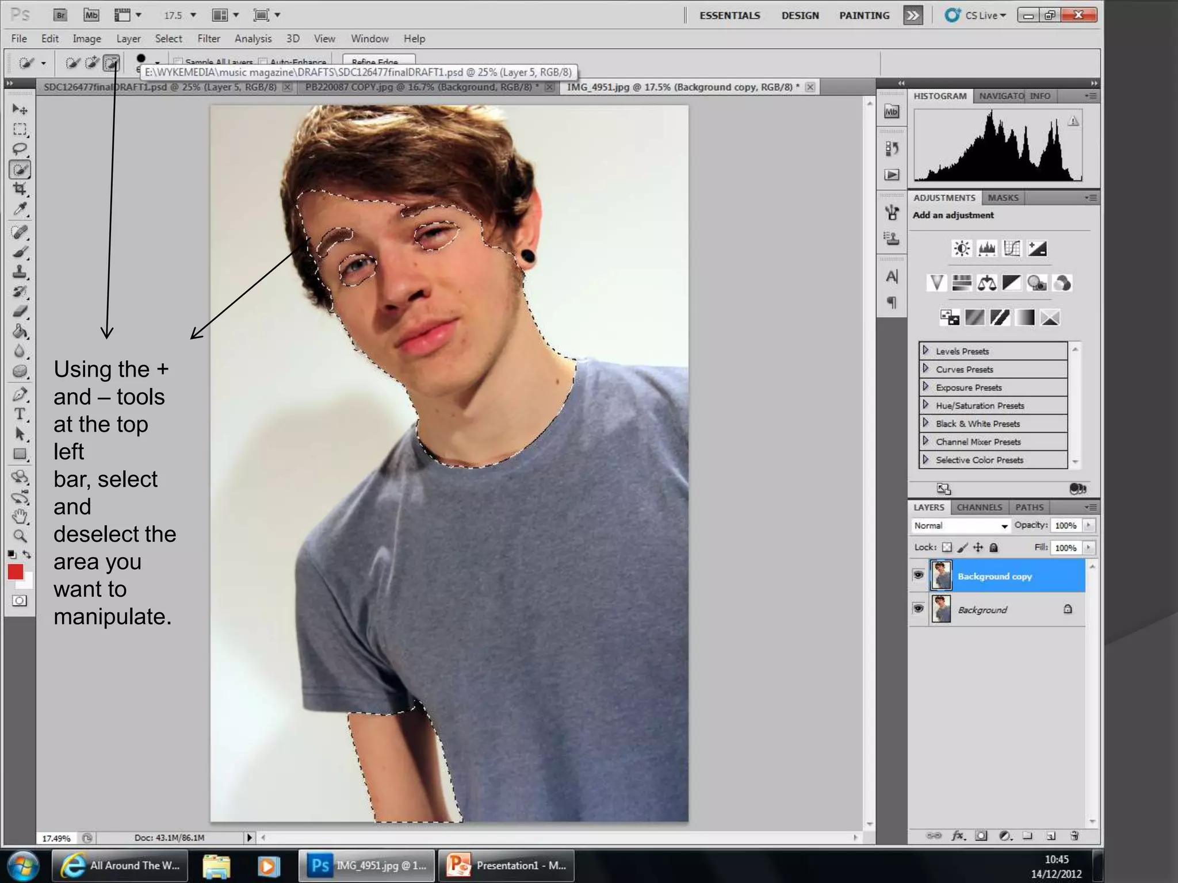Screen dimensions: 1178x883
Task: Expand Hue/Saturation Presets
Action: pos(925,405)
